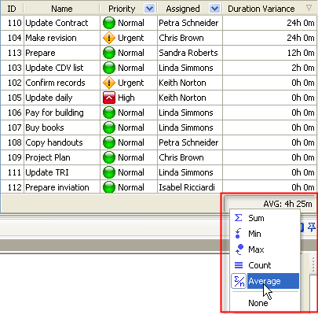
Task: Click Urgent warning icon for Make revision
Action: (109, 38)
